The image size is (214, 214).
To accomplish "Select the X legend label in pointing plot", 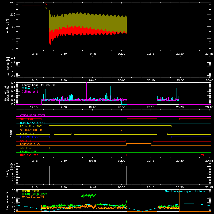I will coord(46,5).
